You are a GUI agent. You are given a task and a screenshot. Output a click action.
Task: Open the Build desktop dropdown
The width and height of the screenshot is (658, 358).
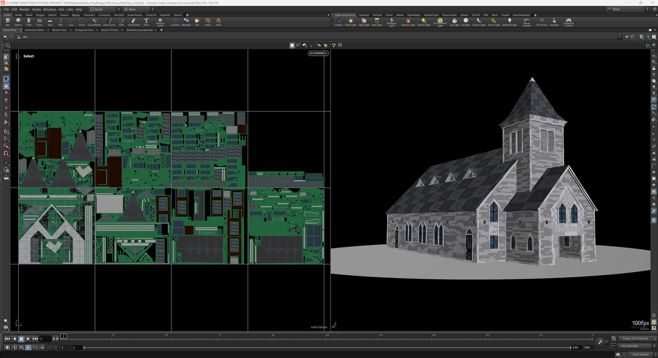click(105, 9)
